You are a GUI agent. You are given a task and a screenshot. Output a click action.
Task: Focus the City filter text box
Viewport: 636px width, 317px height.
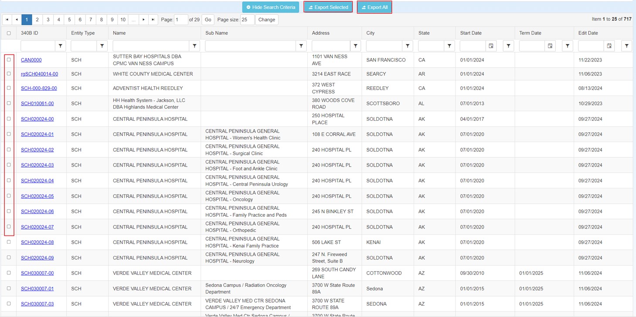coord(384,46)
